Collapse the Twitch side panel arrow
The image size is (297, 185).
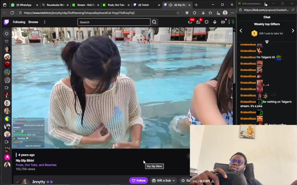[230, 33]
